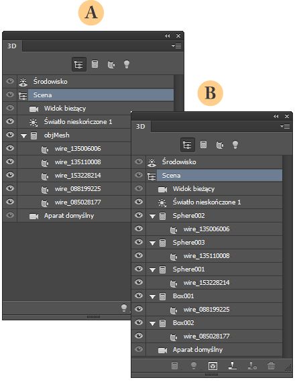Filter panel B by meshes
The image size is (297, 382).
pos(203,145)
